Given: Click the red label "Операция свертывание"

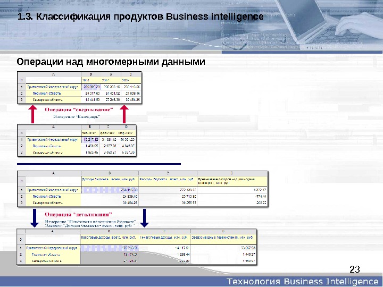Looking at the screenshot, I should [x=79, y=109].
